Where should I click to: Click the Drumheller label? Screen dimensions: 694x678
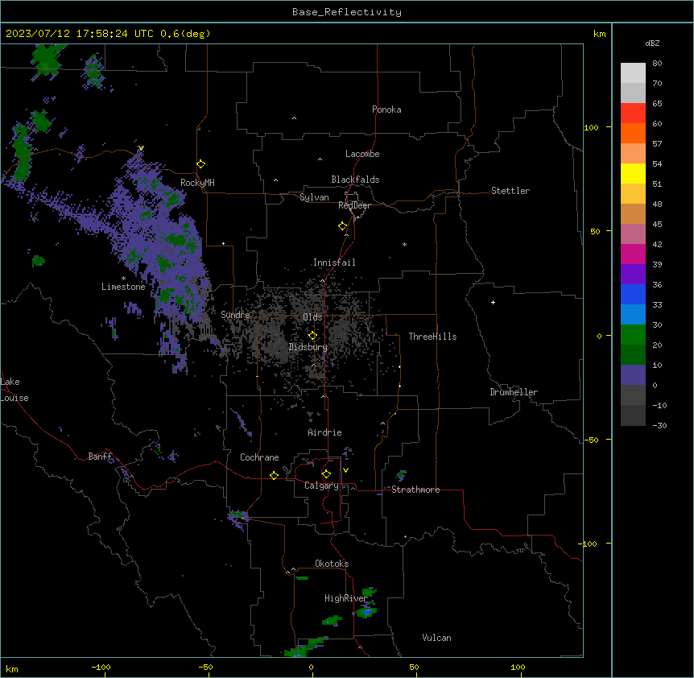(x=514, y=392)
